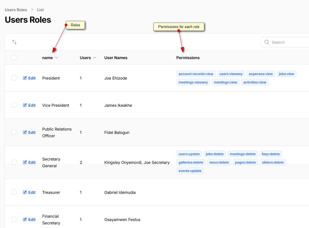Click the Permissions column header
The width and height of the screenshot is (309, 228).
pyautogui.click(x=188, y=58)
